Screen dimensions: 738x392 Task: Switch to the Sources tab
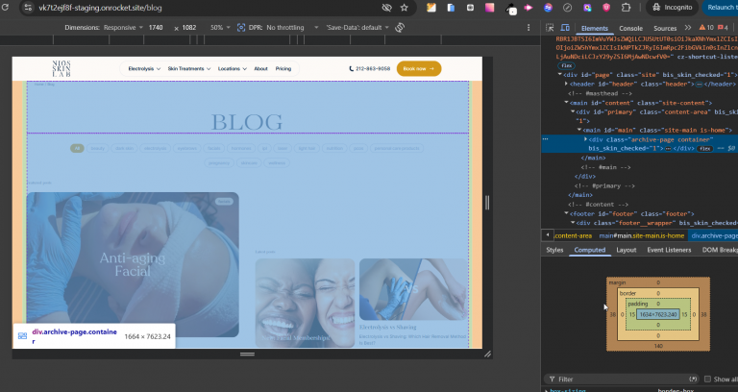pos(665,28)
